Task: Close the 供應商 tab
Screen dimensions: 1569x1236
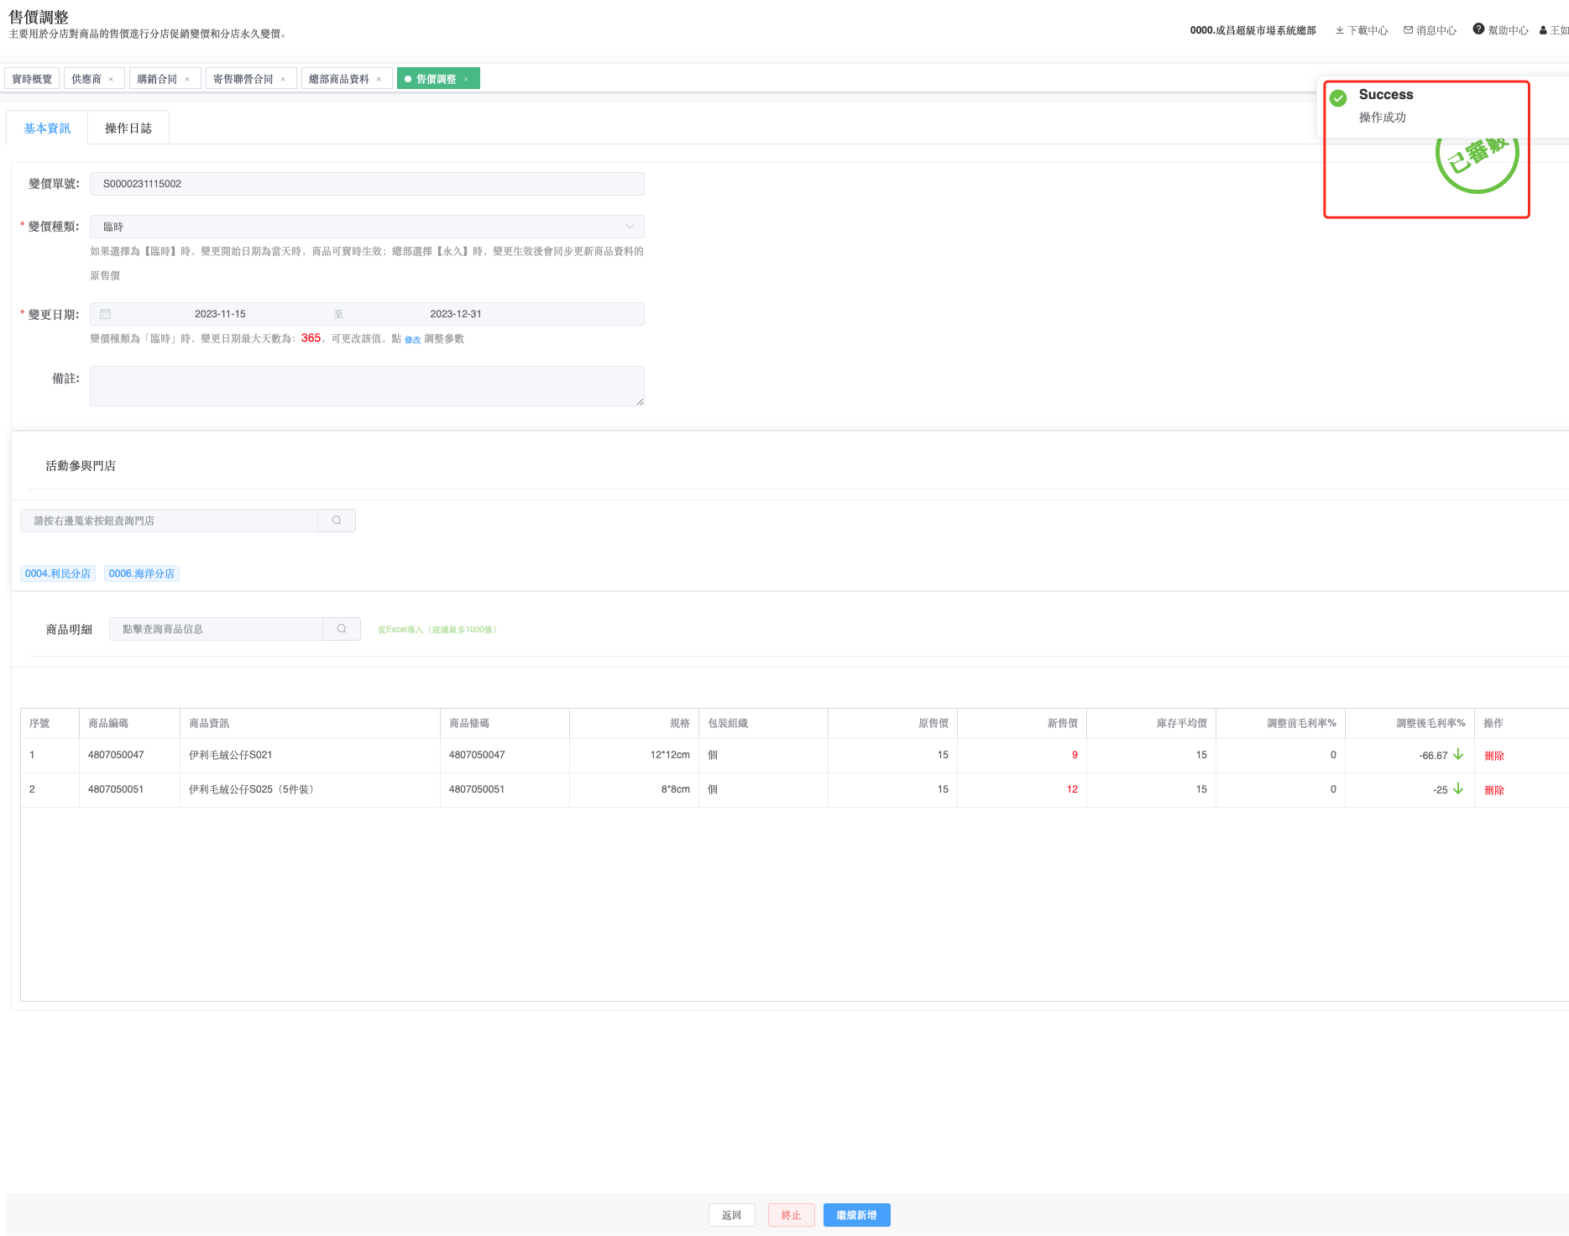Action: coord(111,79)
